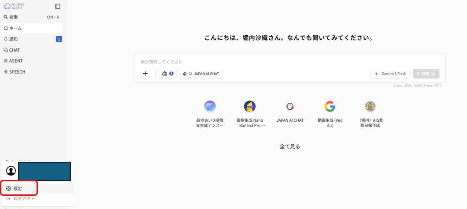Open 通知 notifications
The height and width of the screenshot is (209, 467).
point(32,39)
